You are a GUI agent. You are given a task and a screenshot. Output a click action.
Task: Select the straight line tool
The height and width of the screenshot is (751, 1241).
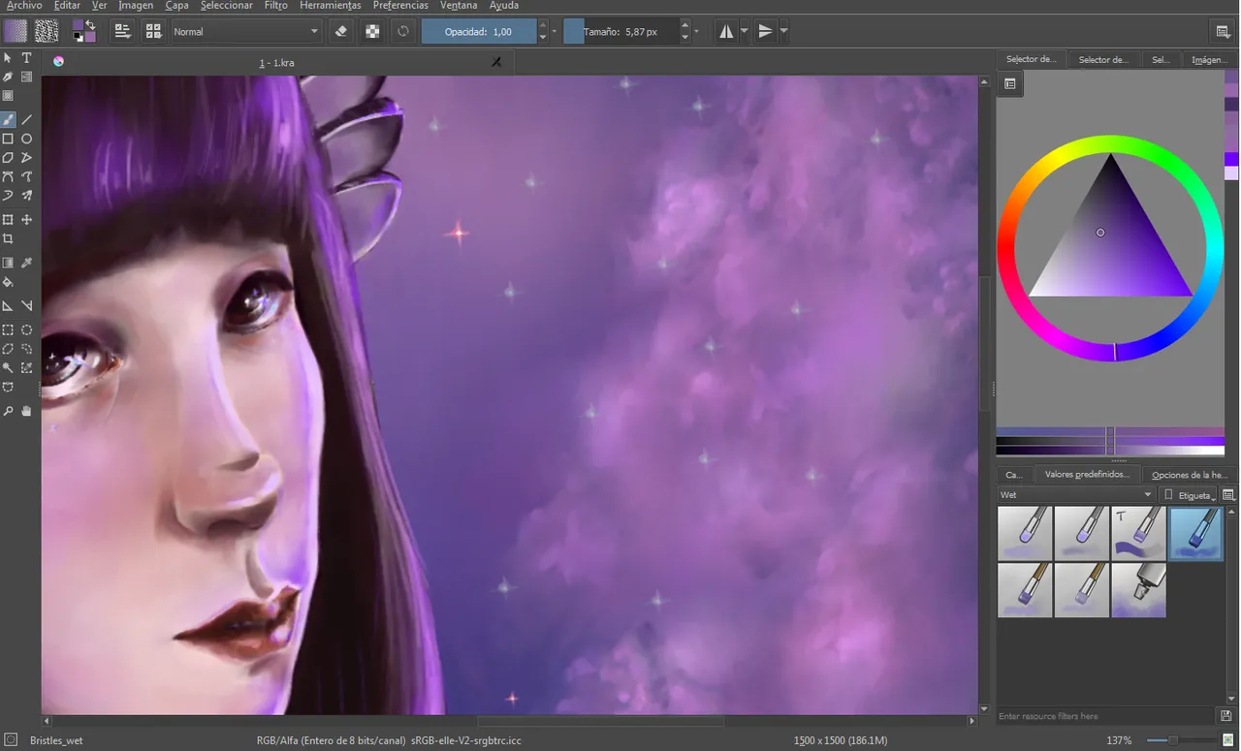click(x=27, y=120)
